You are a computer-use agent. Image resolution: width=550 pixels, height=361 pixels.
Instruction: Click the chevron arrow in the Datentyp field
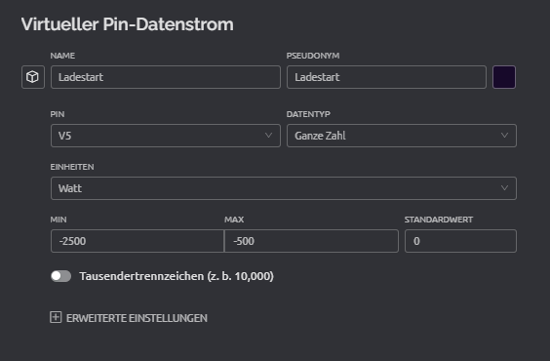pos(504,135)
